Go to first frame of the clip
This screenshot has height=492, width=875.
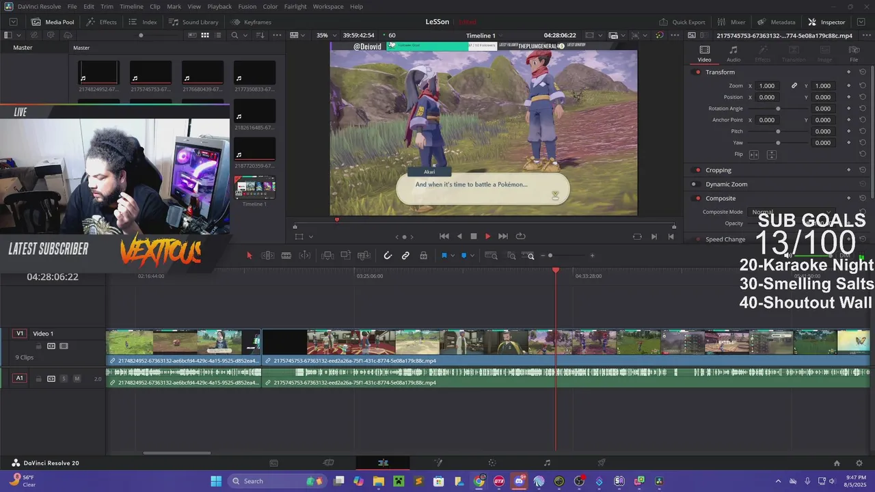pyautogui.click(x=444, y=236)
